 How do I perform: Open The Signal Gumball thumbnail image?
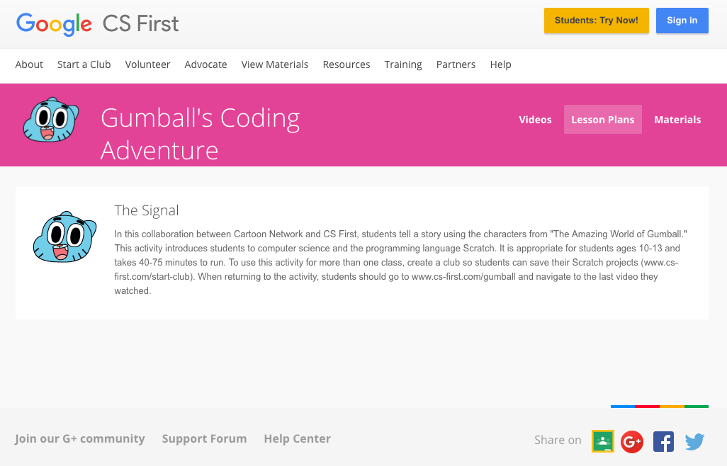pyautogui.click(x=65, y=237)
